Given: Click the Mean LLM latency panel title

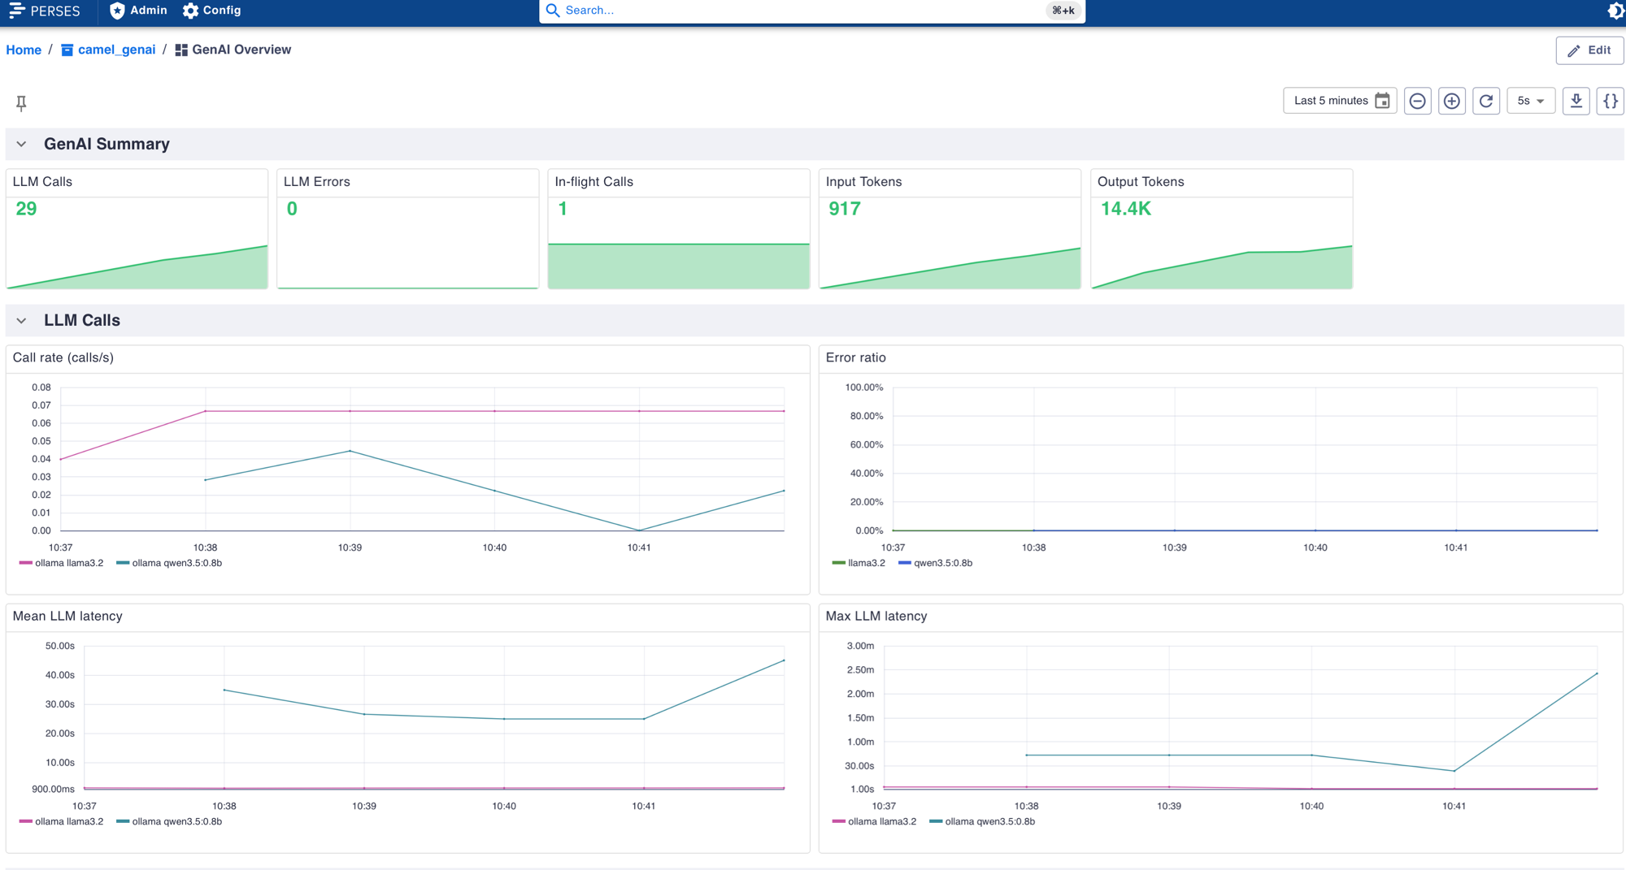Looking at the screenshot, I should click(x=67, y=616).
